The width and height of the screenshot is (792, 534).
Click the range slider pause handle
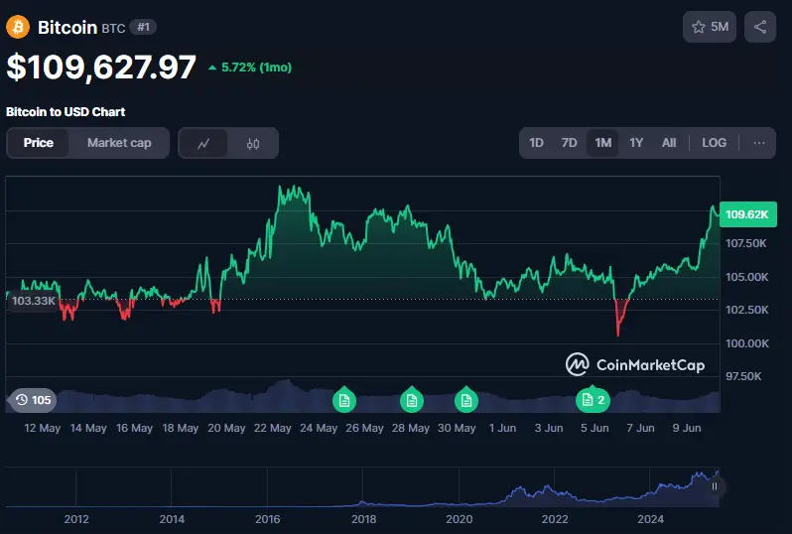click(715, 486)
